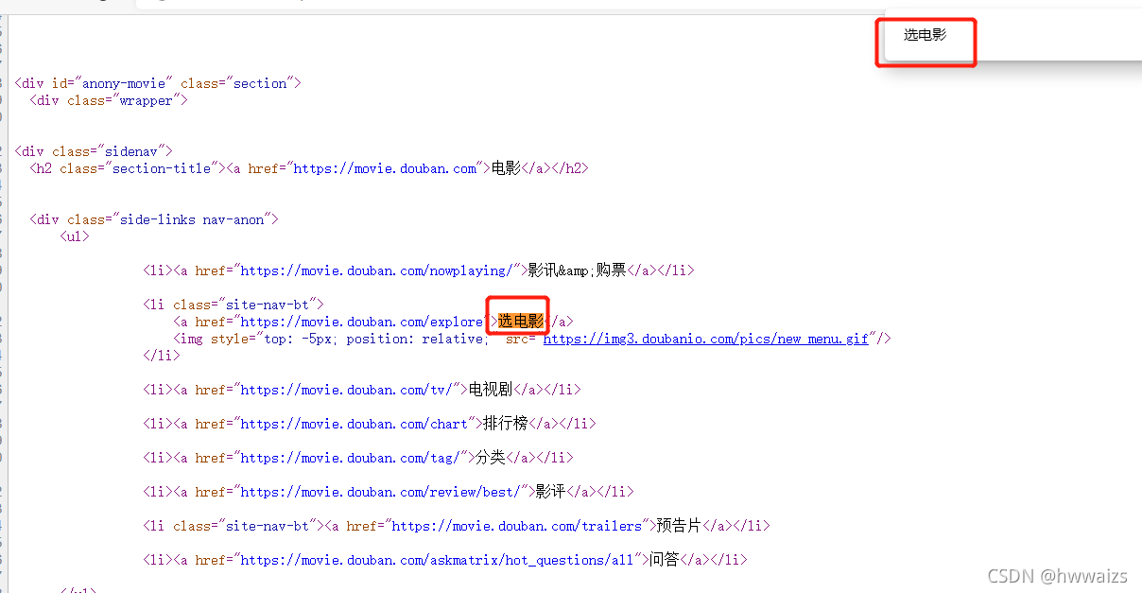Open the https://movie.douban.com link in section-title
This screenshot has height=593, width=1142.
tap(385, 168)
